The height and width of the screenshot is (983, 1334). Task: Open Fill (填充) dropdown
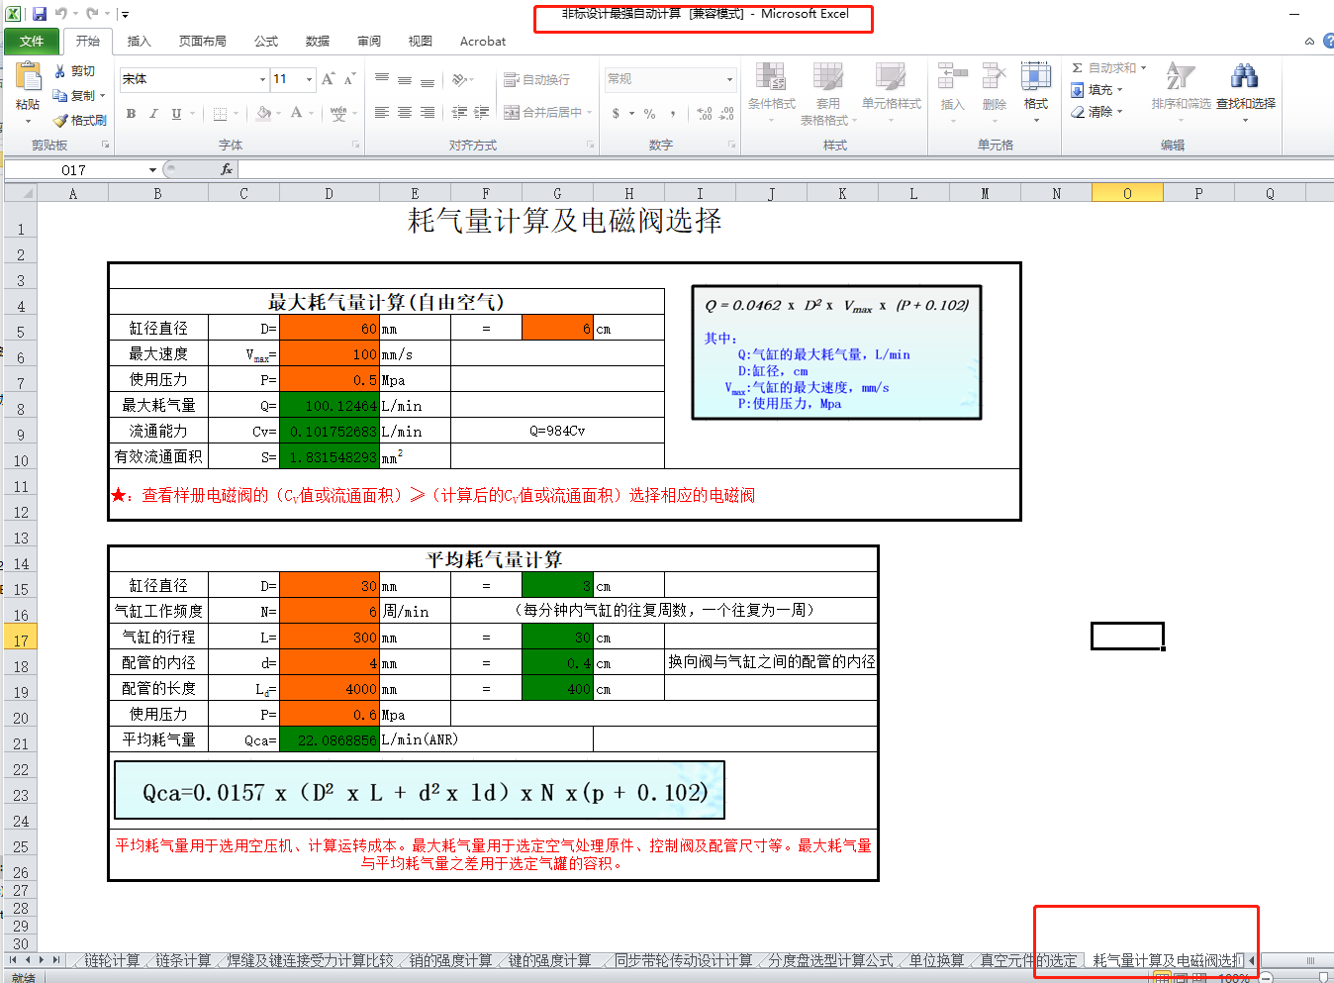pyautogui.click(x=1096, y=90)
